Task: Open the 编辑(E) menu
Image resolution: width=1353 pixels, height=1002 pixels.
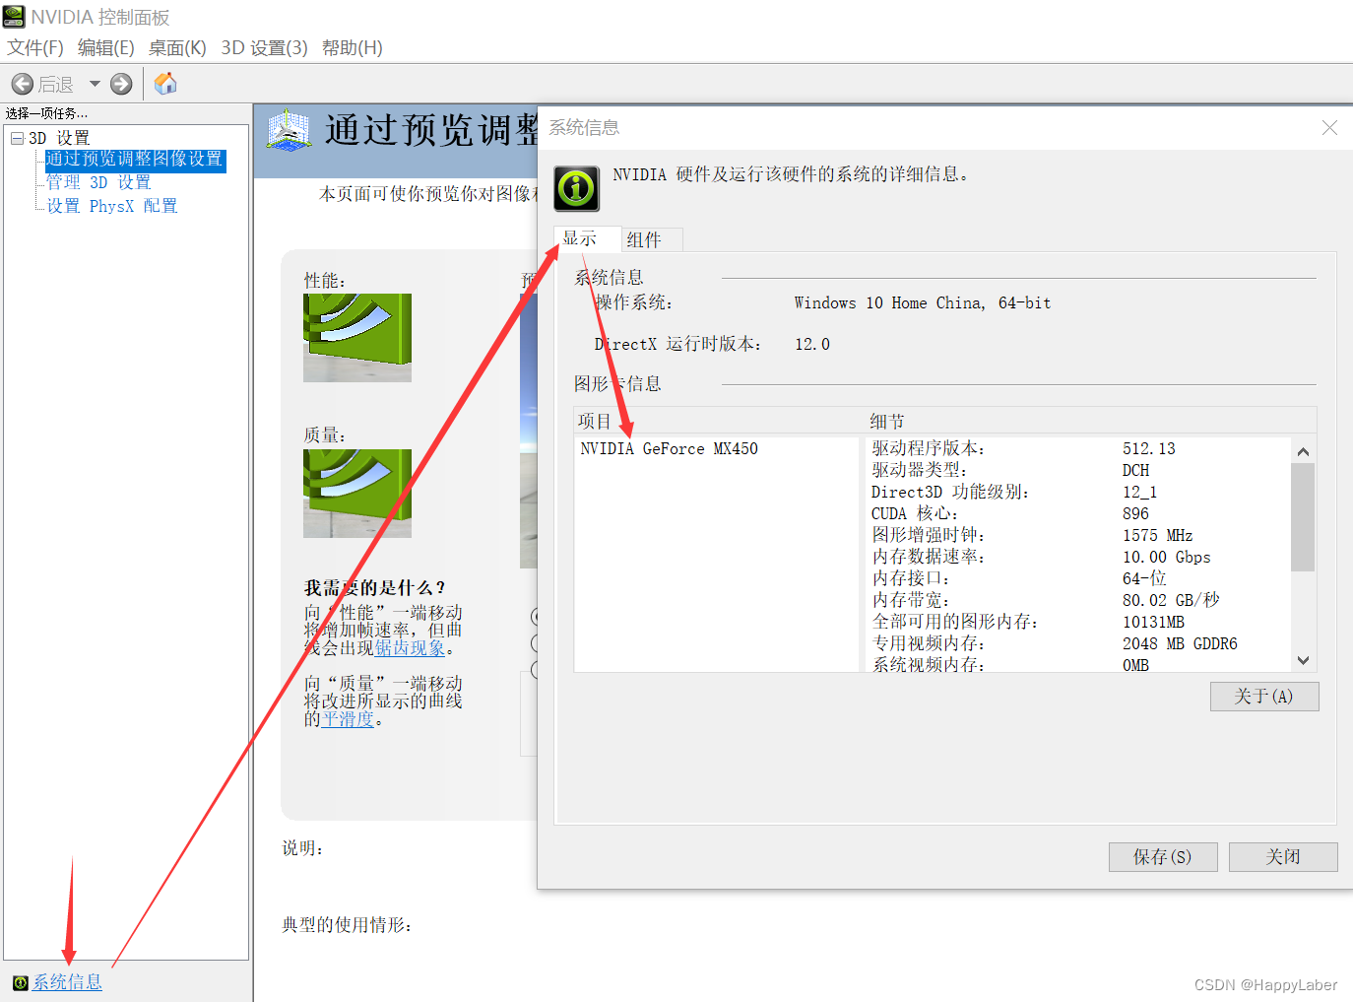Action: pyautogui.click(x=106, y=47)
